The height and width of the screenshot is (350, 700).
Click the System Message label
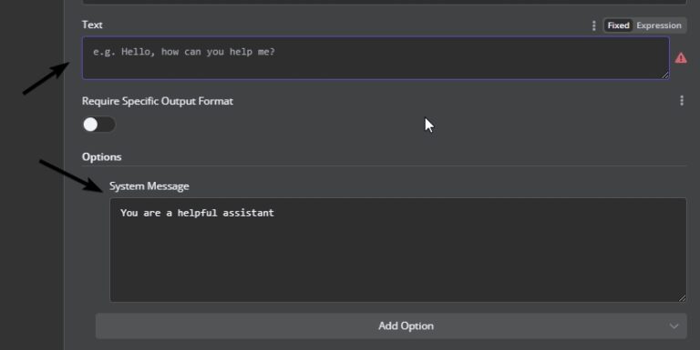[x=149, y=186]
